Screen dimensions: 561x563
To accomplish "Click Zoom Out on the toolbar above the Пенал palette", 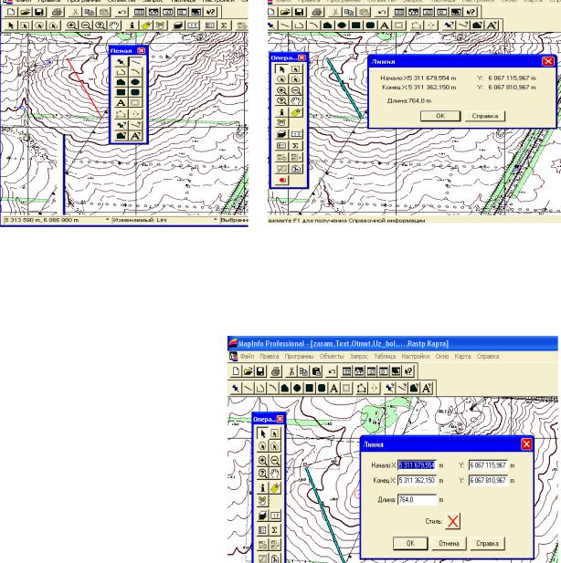I will click(x=86, y=26).
